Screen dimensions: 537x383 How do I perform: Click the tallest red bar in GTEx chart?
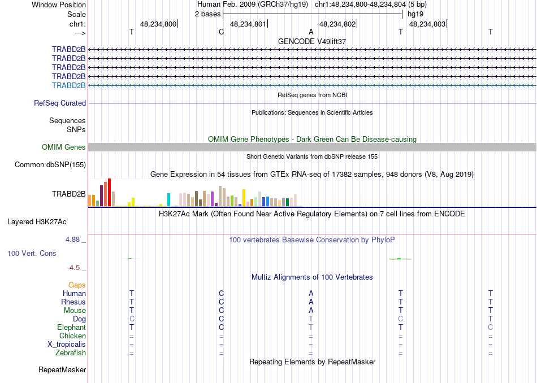109,193
